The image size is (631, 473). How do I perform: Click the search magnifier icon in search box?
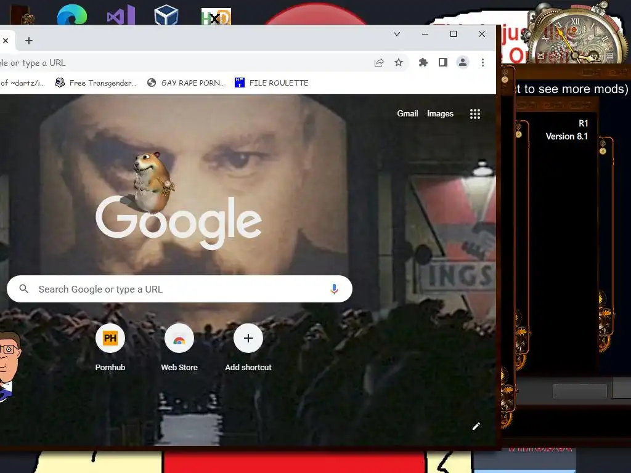pos(24,289)
